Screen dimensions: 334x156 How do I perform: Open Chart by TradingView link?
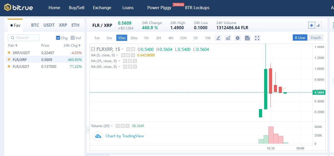(x=125, y=136)
